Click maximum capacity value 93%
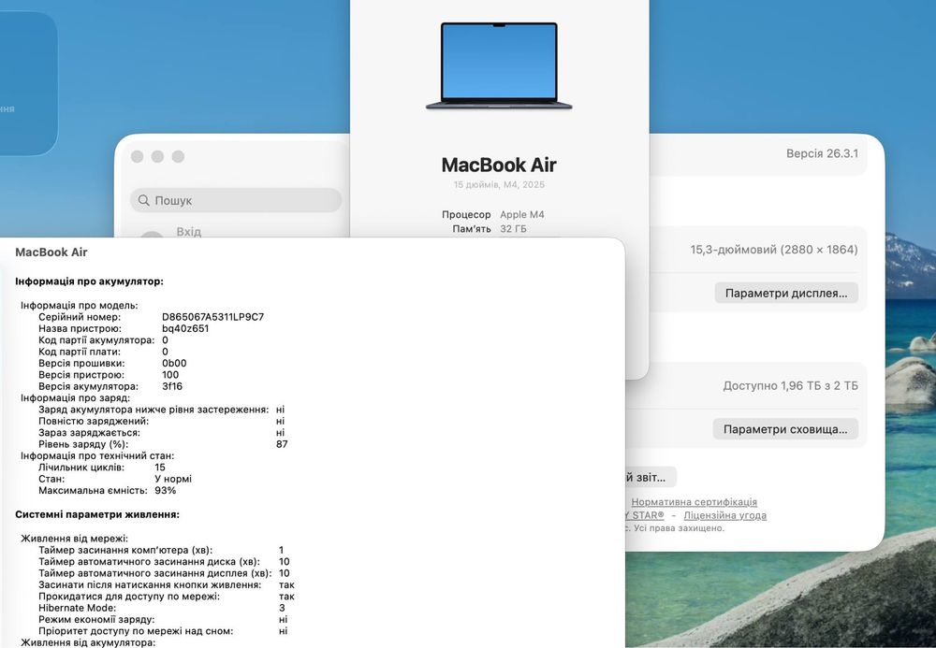Image resolution: width=936 pixels, height=648 pixels. click(166, 491)
